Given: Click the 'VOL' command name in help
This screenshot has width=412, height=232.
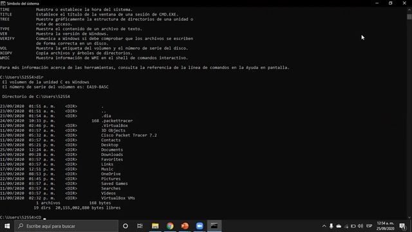Looking at the screenshot, I should (4, 48).
